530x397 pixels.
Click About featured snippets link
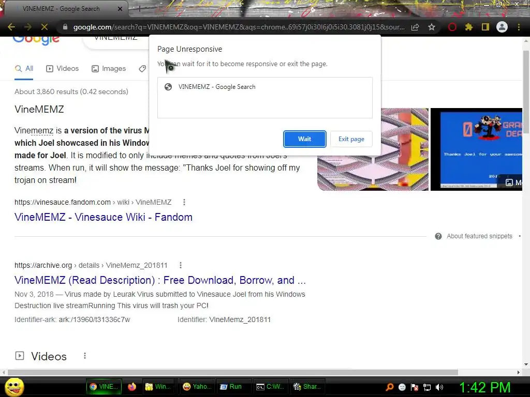click(x=479, y=236)
